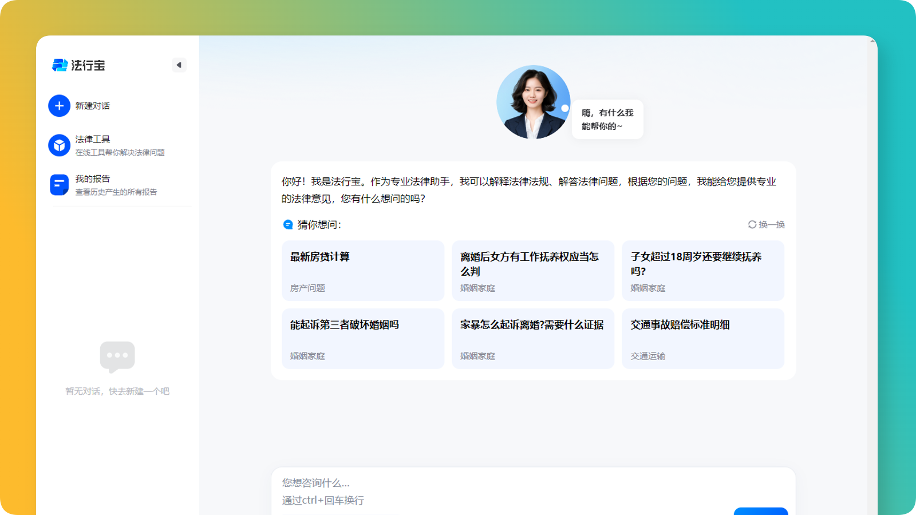The height and width of the screenshot is (515, 916).
Task: Select the 新建对话 label
Action: pos(93,106)
